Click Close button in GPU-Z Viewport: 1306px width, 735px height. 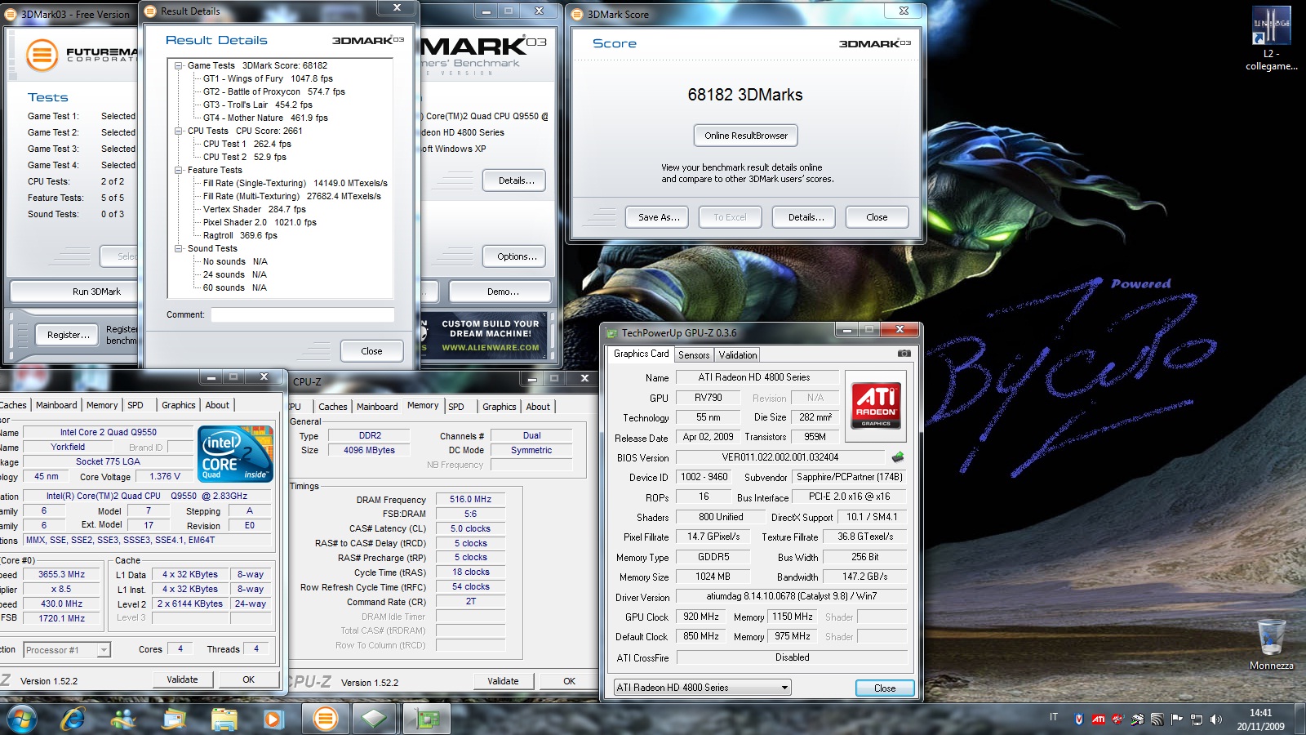(x=885, y=688)
